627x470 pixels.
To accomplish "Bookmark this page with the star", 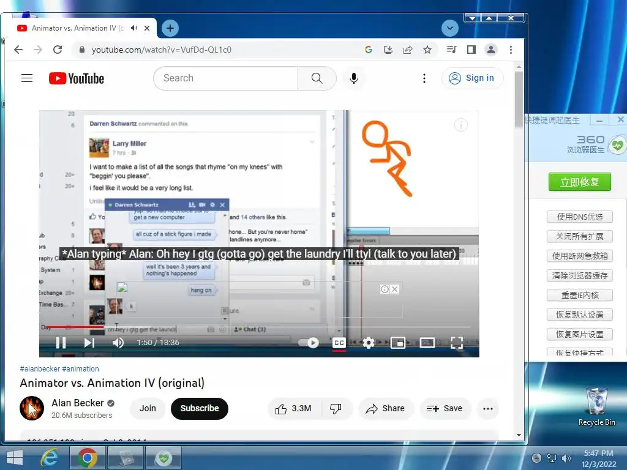I will 427,50.
